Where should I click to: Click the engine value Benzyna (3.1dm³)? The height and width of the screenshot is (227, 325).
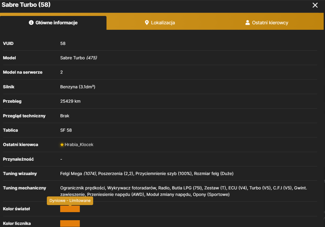pyautogui.click(x=78, y=87)
